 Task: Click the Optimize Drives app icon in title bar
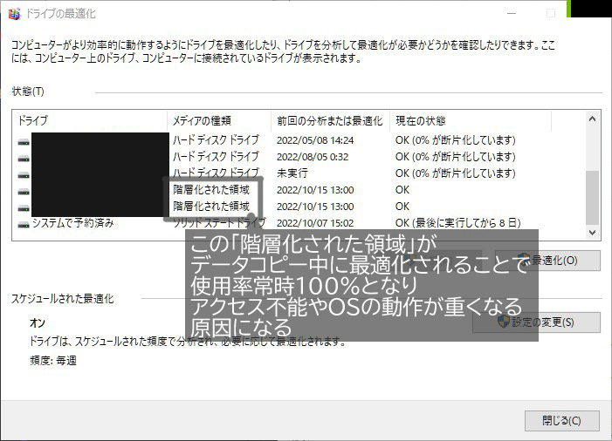(x=15, y=14)
